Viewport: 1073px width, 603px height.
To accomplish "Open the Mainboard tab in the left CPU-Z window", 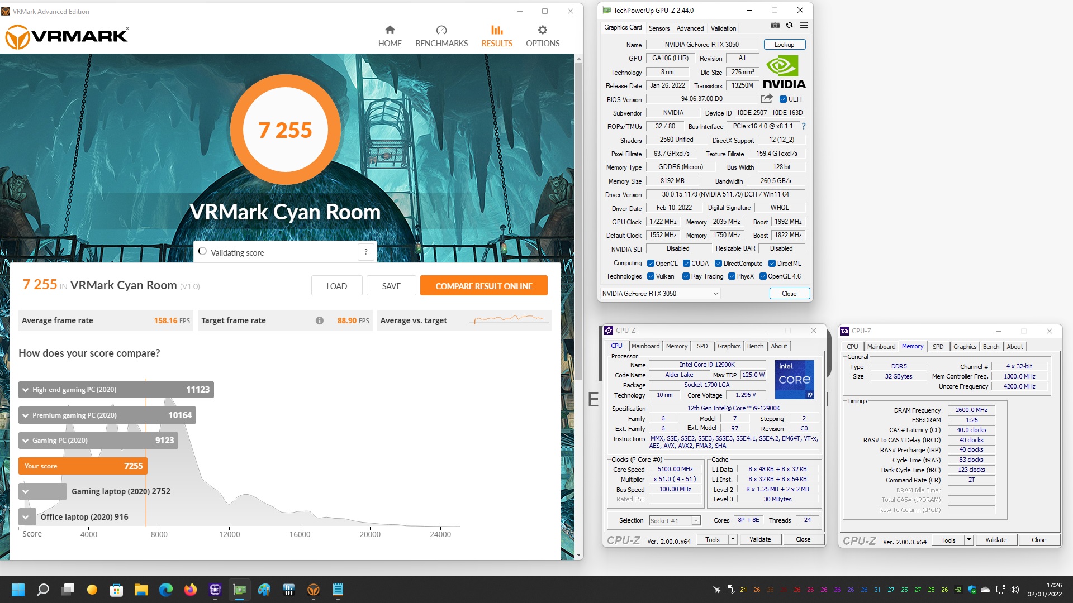I will click(645, 346).
